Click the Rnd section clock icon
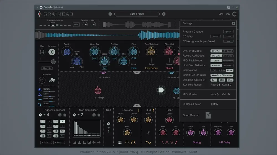 (x=109, y=124)
